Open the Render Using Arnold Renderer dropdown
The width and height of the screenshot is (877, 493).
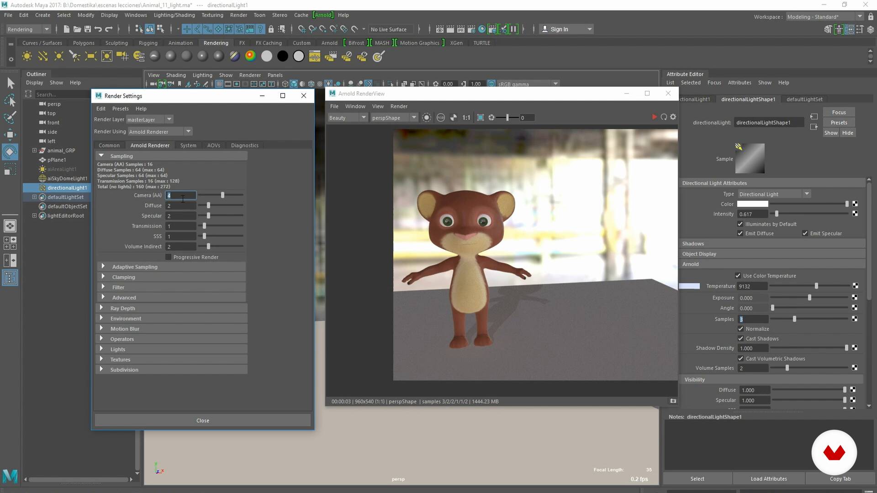coord(160,131)
